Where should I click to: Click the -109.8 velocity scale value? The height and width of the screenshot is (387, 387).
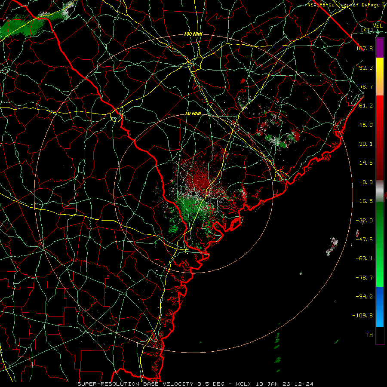(362, 316)
